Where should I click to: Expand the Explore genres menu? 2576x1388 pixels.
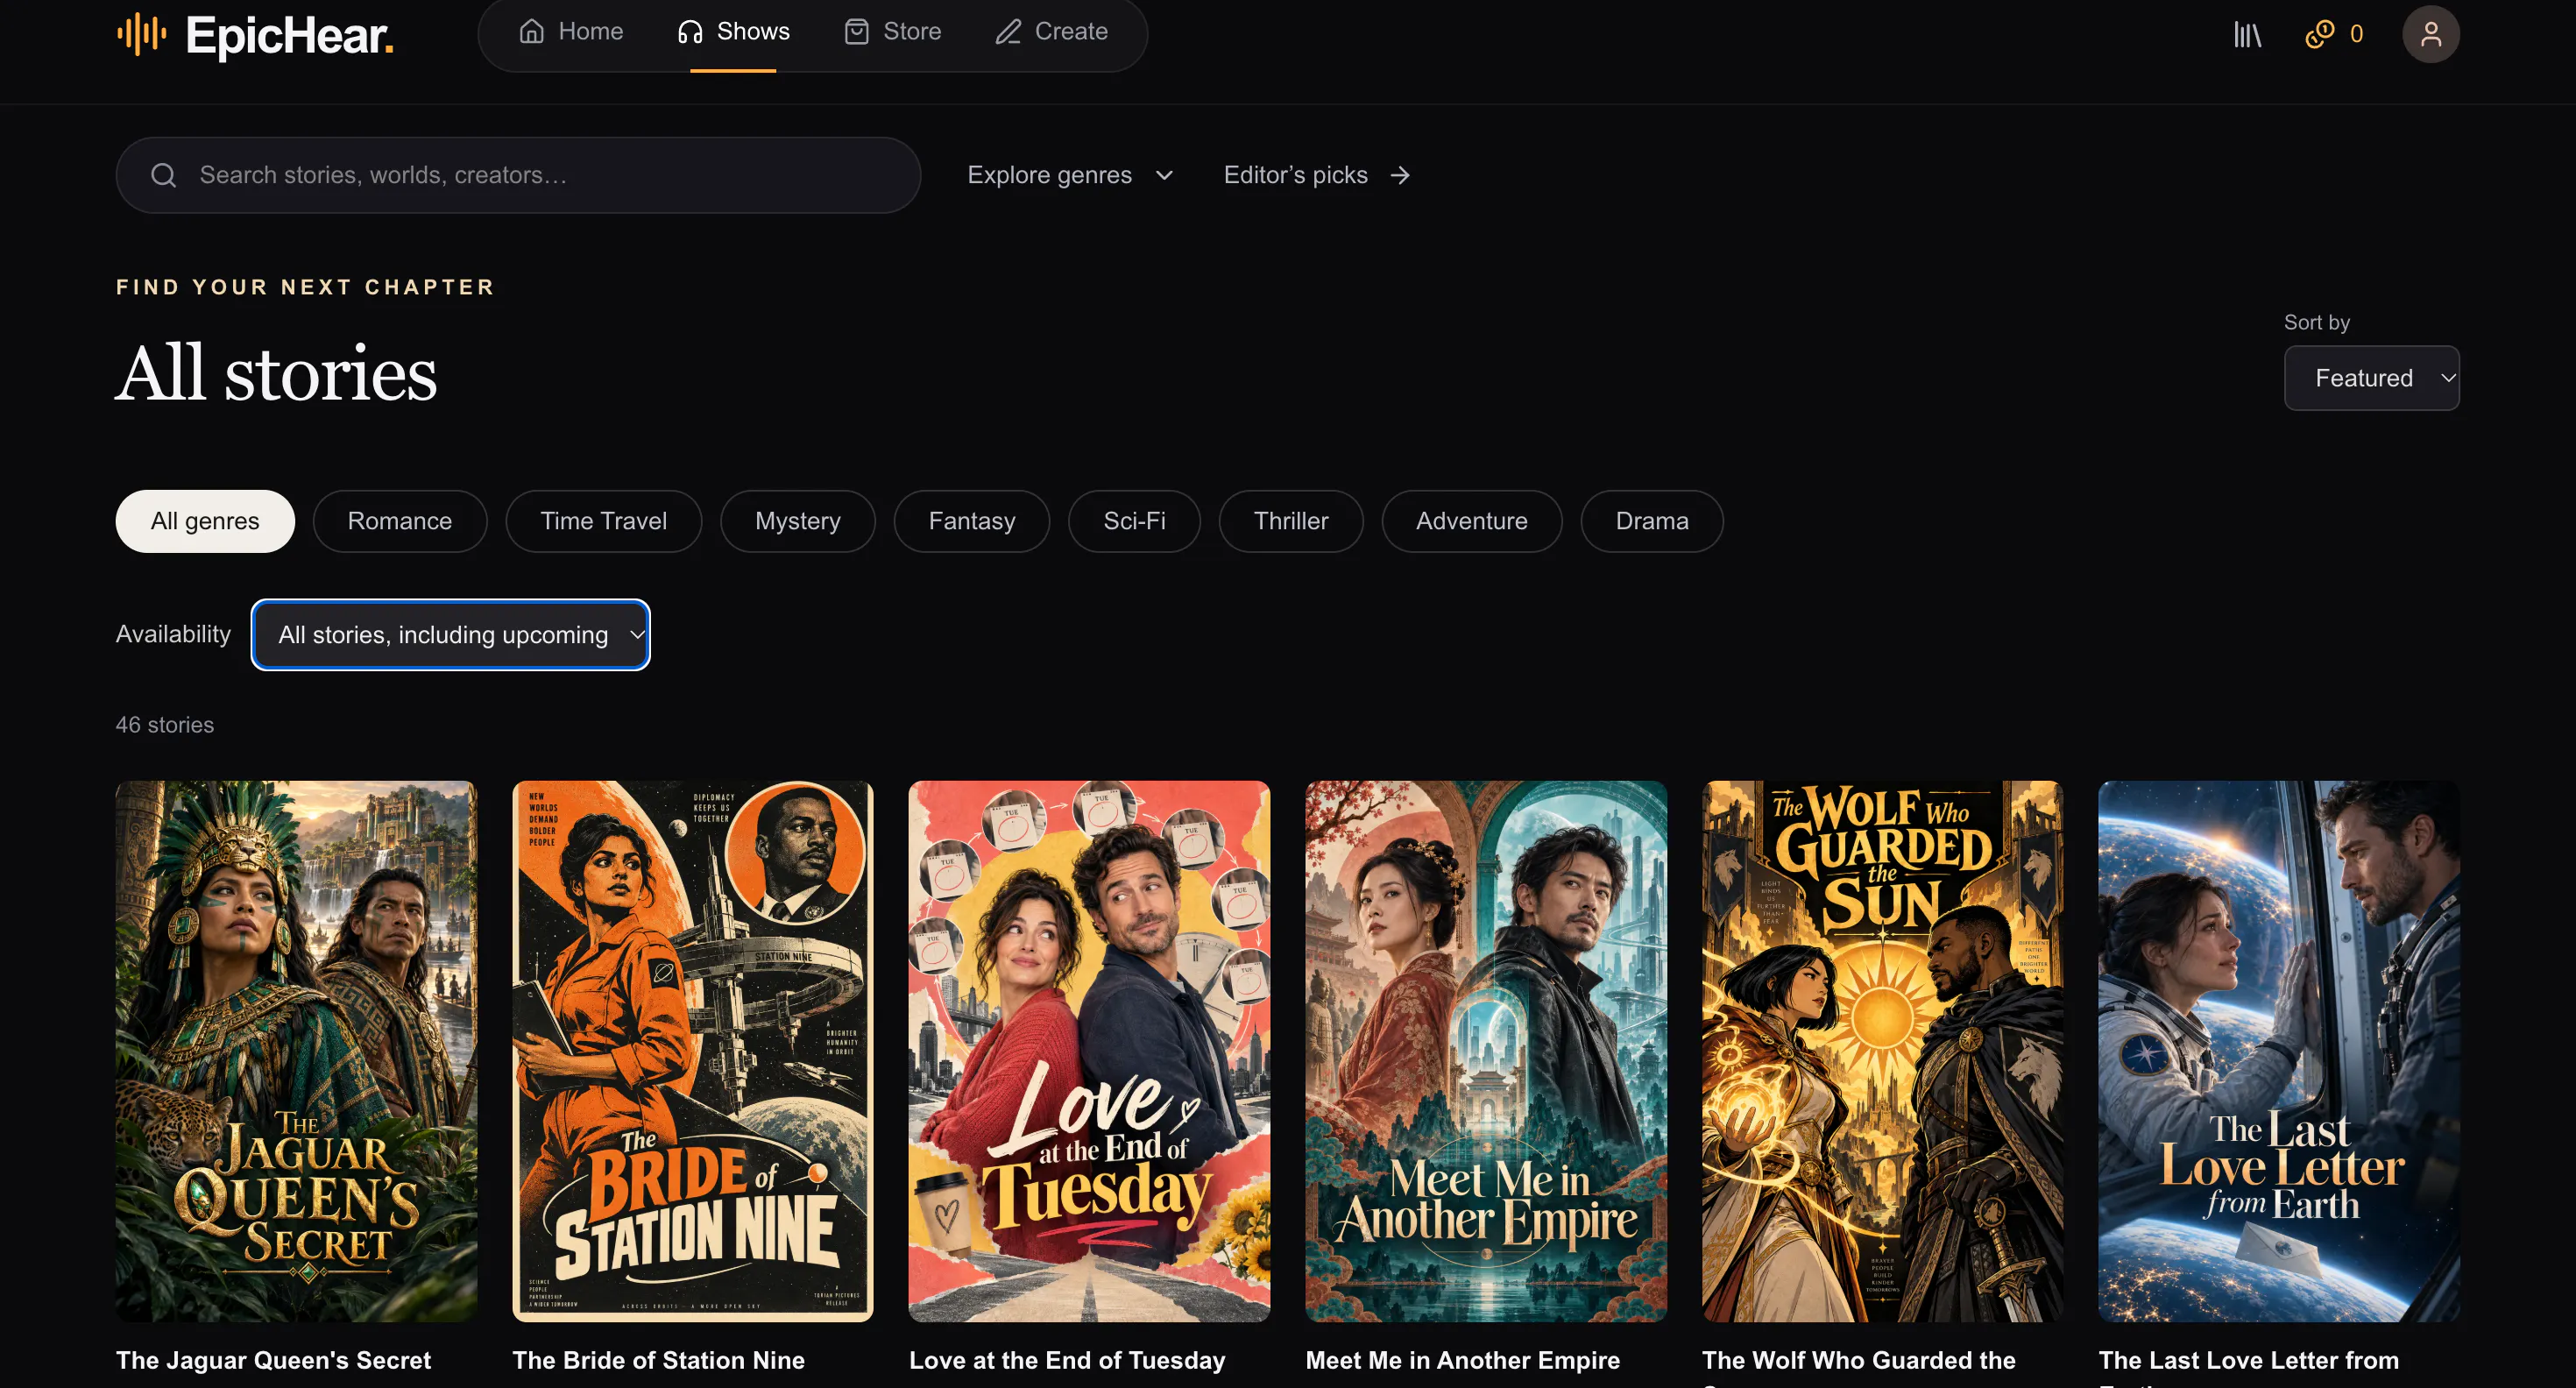pyautogui.click(x=1071, y=175)
